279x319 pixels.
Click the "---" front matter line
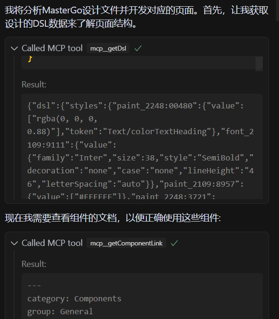[34, 286]
